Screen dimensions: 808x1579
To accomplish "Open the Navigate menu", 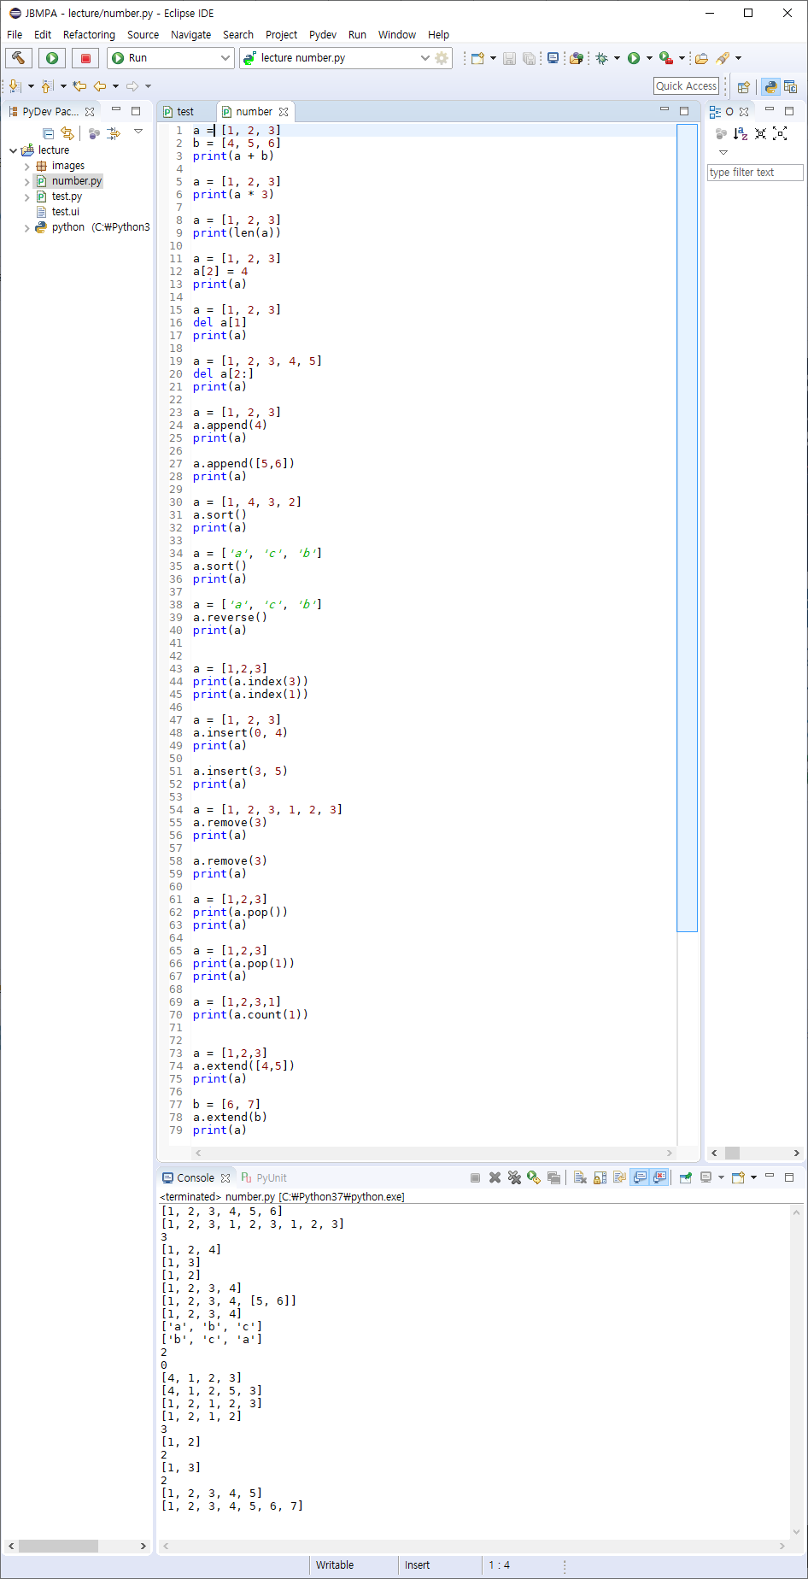I will click(191, 35).
